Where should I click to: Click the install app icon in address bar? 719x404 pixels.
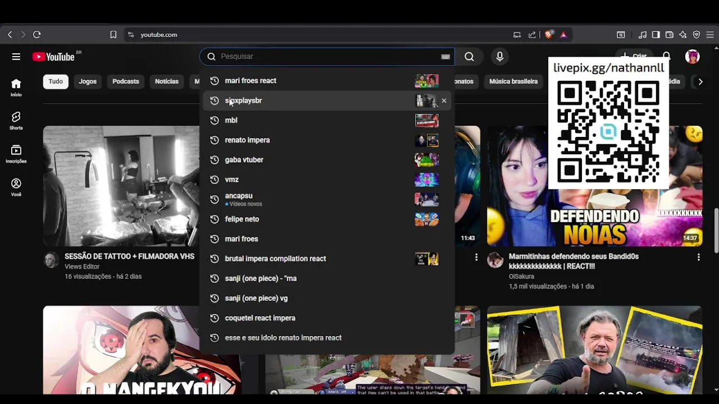click(517, 35)
